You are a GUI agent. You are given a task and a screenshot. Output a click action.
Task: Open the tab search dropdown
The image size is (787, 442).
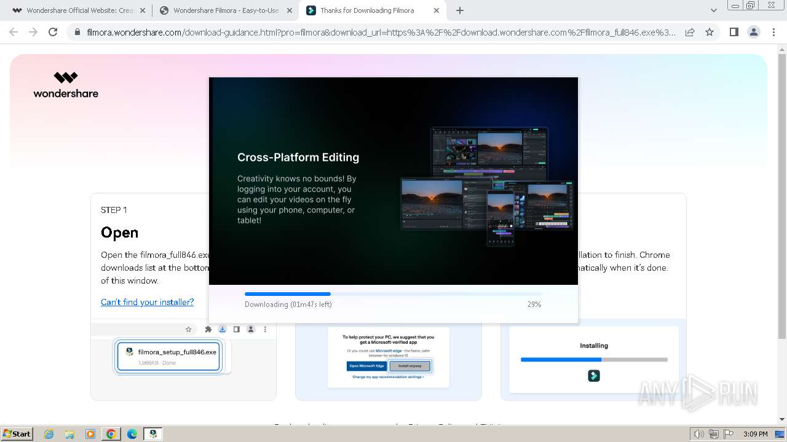tap(713, 10)
